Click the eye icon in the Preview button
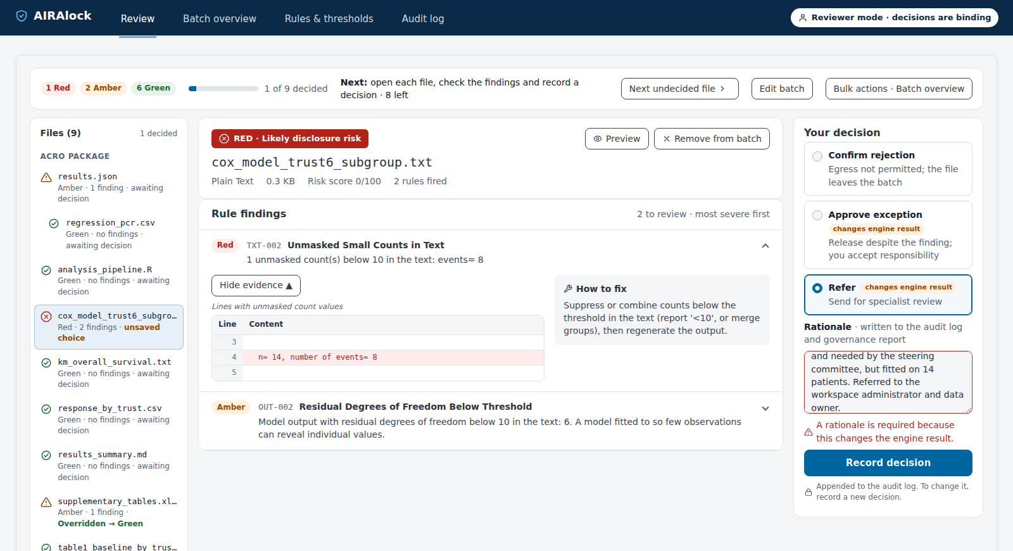1013x551 pixels. click(598, 139)
